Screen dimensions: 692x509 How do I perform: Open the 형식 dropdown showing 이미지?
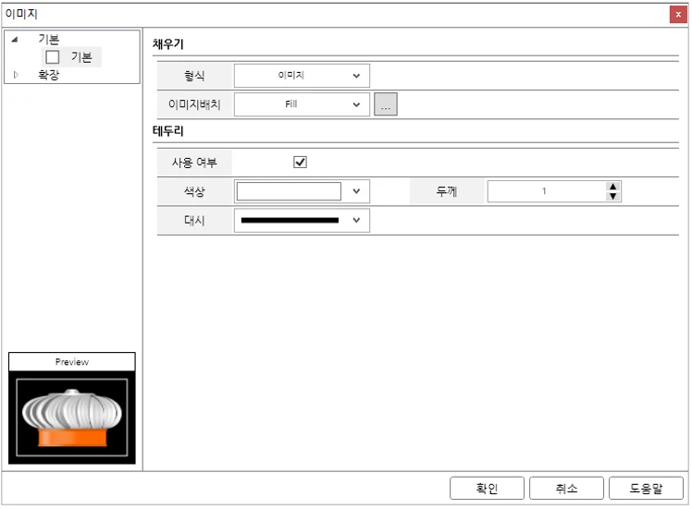(x=302, y=76)
